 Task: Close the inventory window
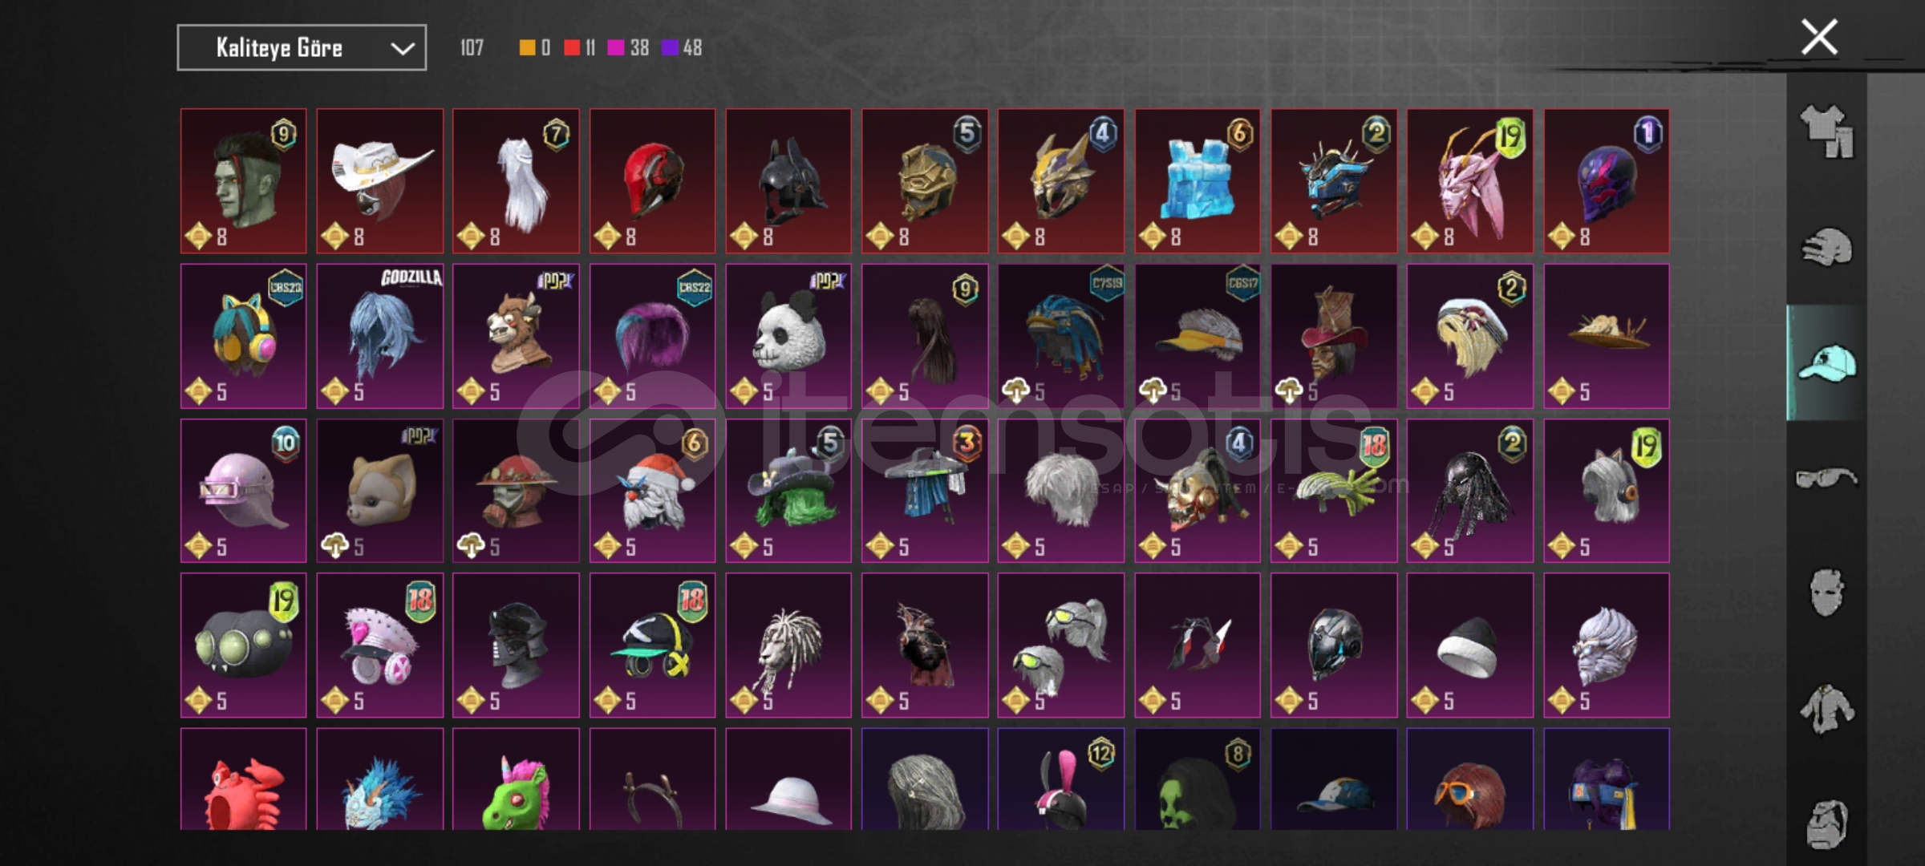tap(1819, 37)
